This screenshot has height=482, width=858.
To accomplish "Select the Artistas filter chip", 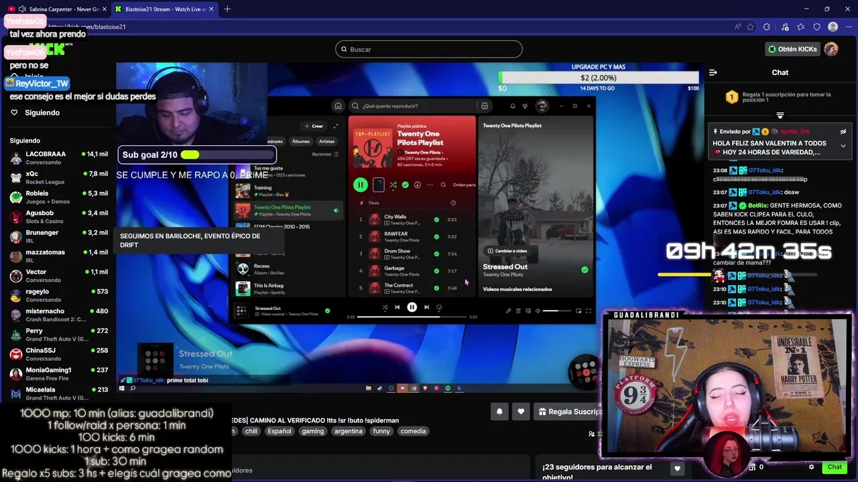I will point(326,141).
